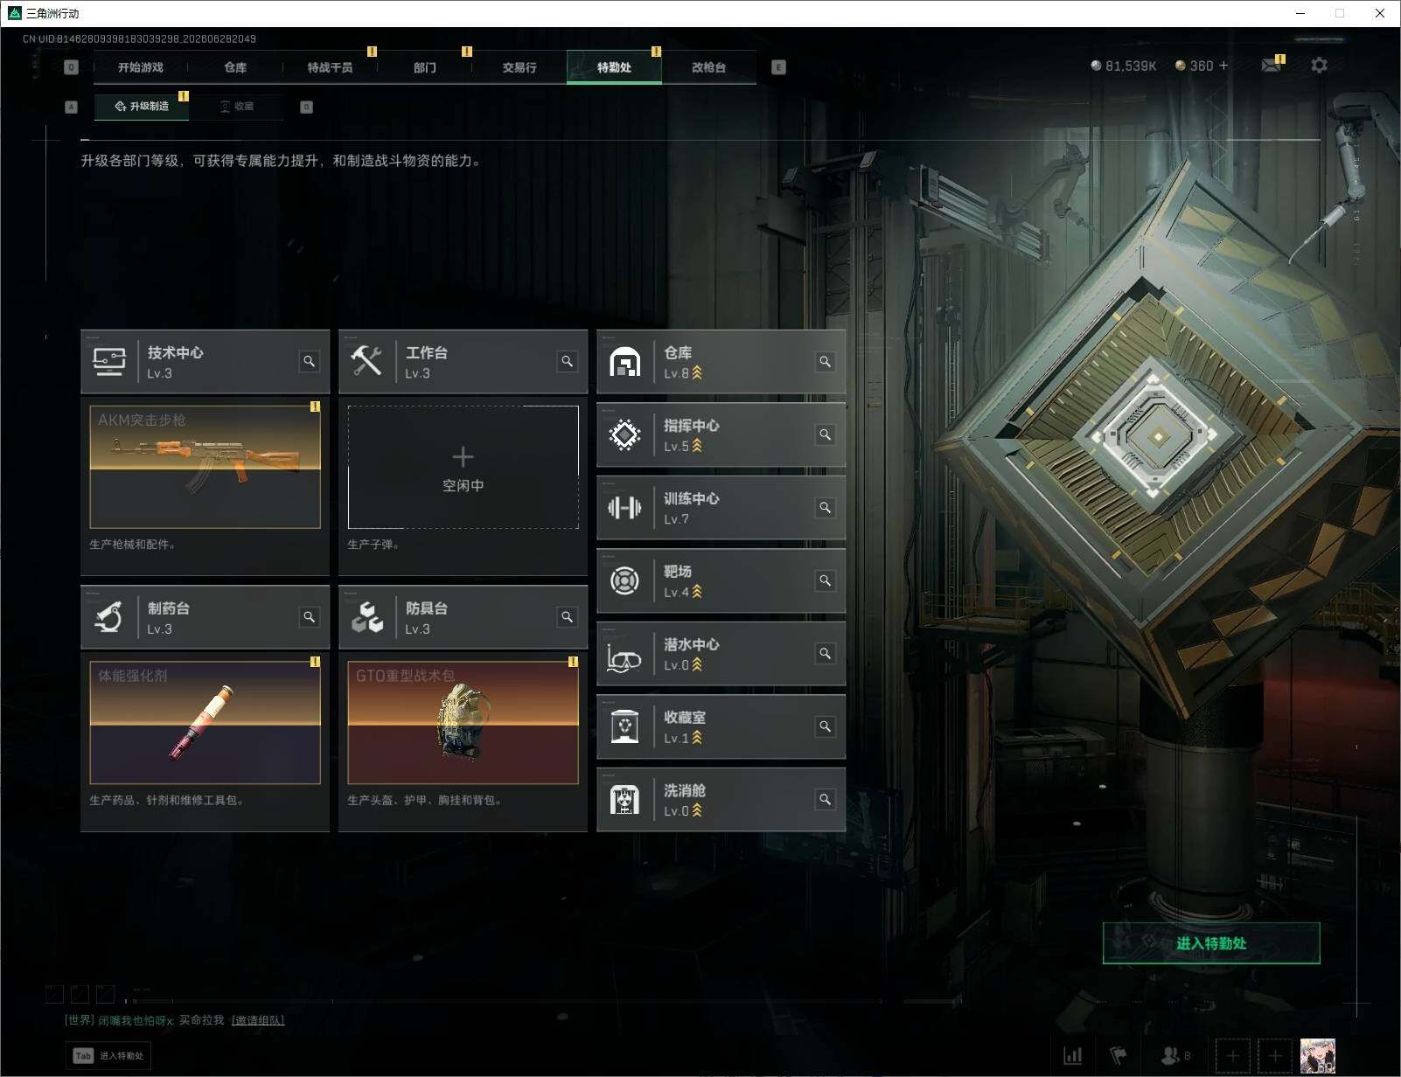
Task: Click the second empty squad slot plus
Action: [1275, 1056]
